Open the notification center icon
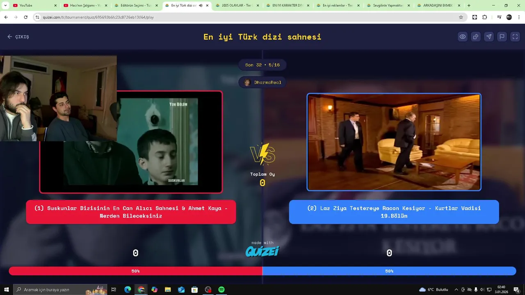The width and height of the screenshot is (525, 295). tap(517, 290)
